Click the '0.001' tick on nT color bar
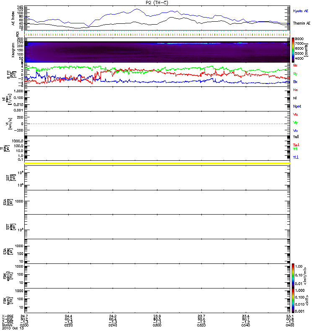The image size is (314, 334). tap(300, 311)
